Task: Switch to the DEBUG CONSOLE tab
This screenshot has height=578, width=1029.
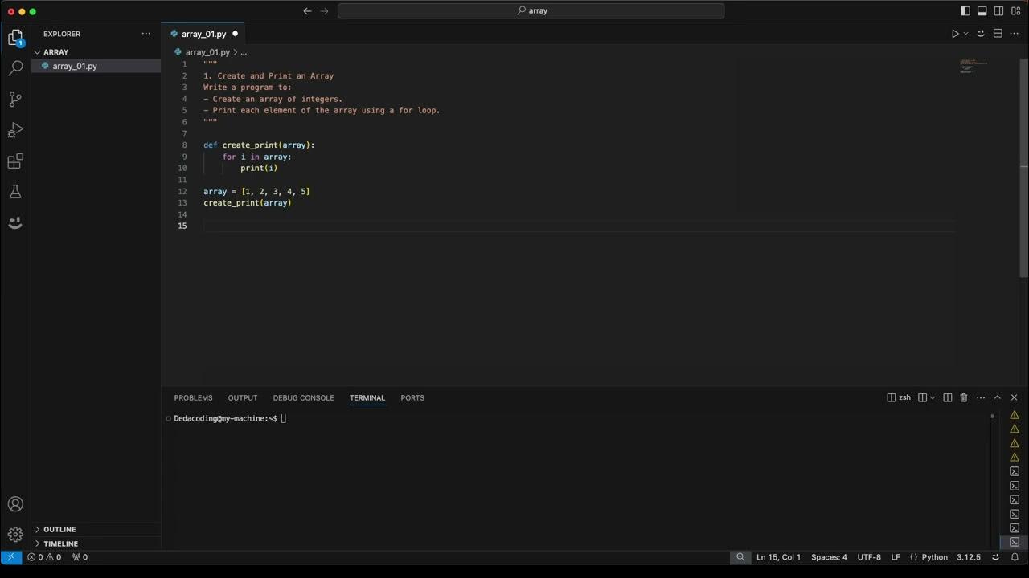Action: (303, 398)
